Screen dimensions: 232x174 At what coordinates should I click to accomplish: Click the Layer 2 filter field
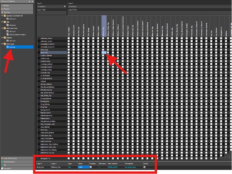(150, 13)
